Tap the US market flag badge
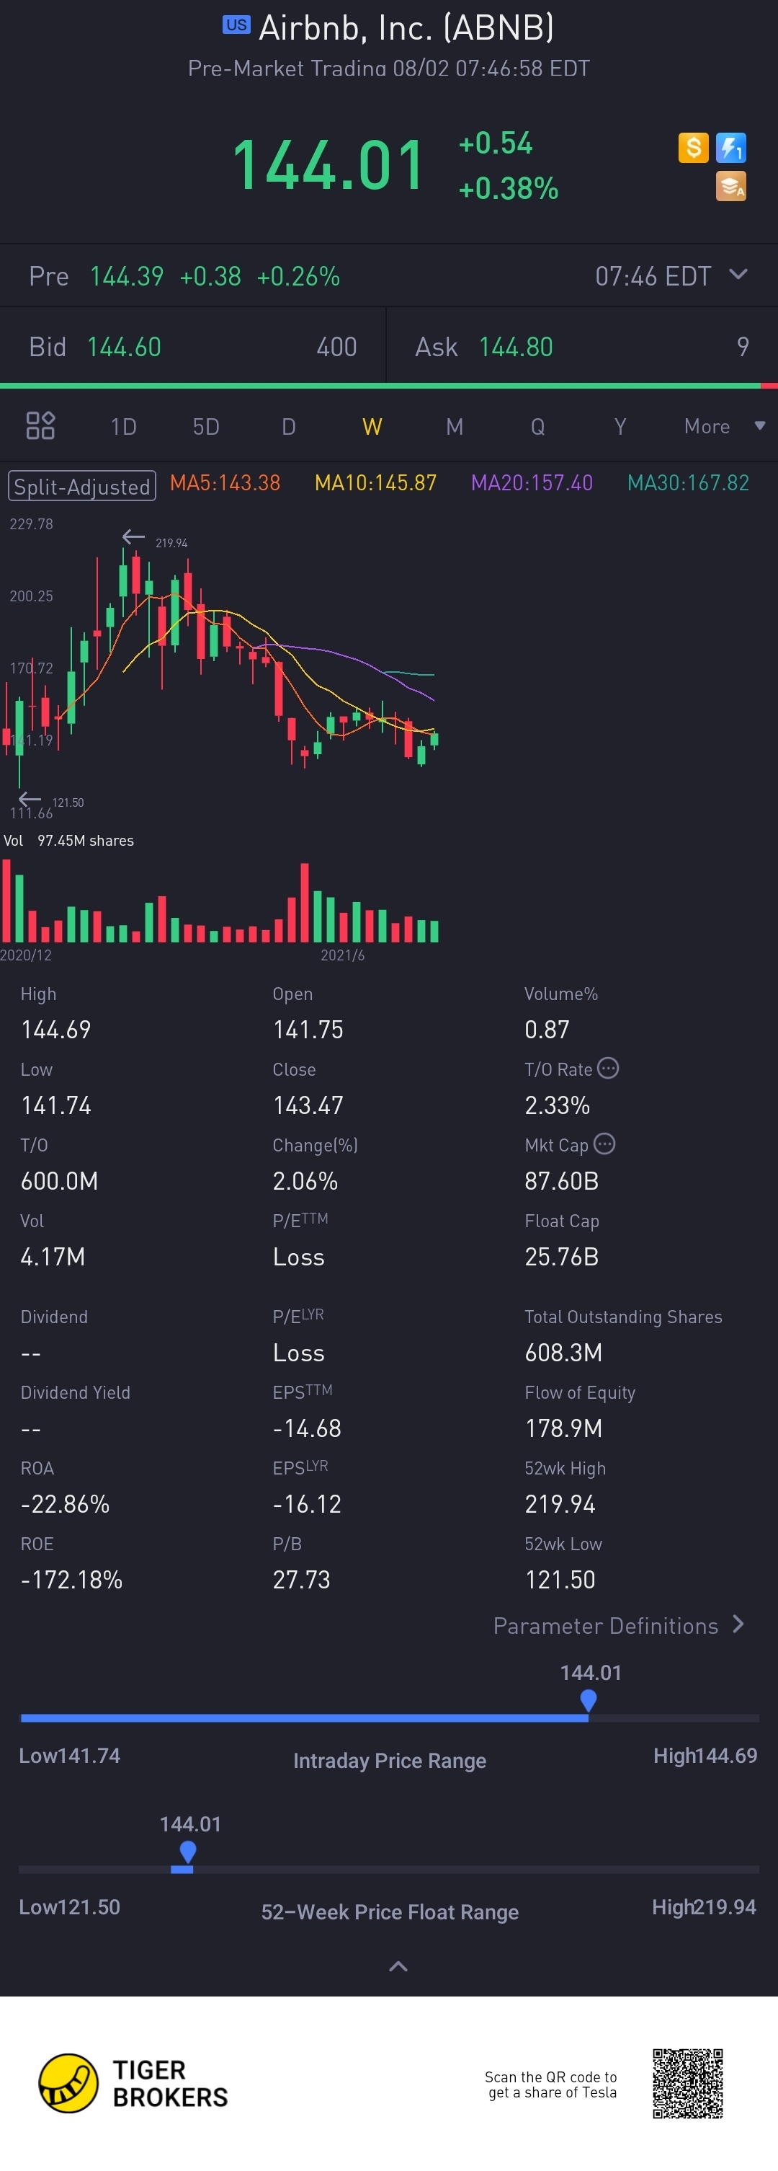The height and width of the screenshot is (2171, 778). [x=236, y=25]
